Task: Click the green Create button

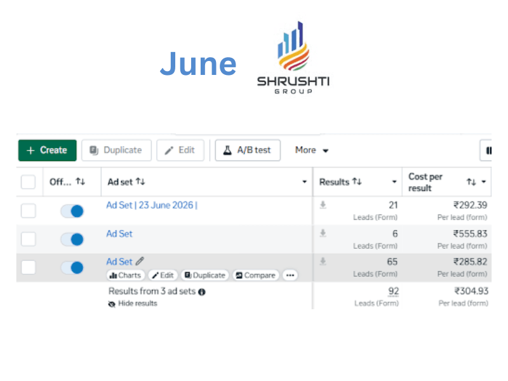Action: [x=47, y=150]
